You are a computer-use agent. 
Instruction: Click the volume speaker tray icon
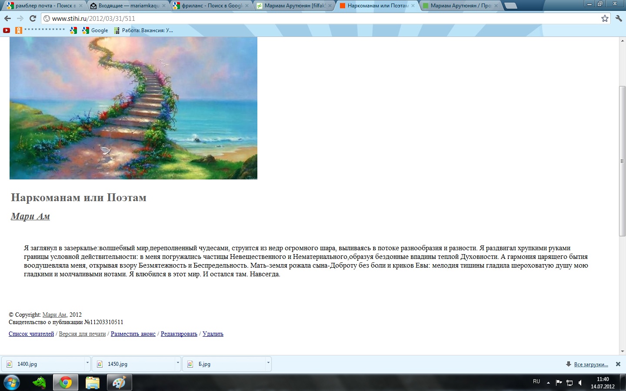click(580, 383)
